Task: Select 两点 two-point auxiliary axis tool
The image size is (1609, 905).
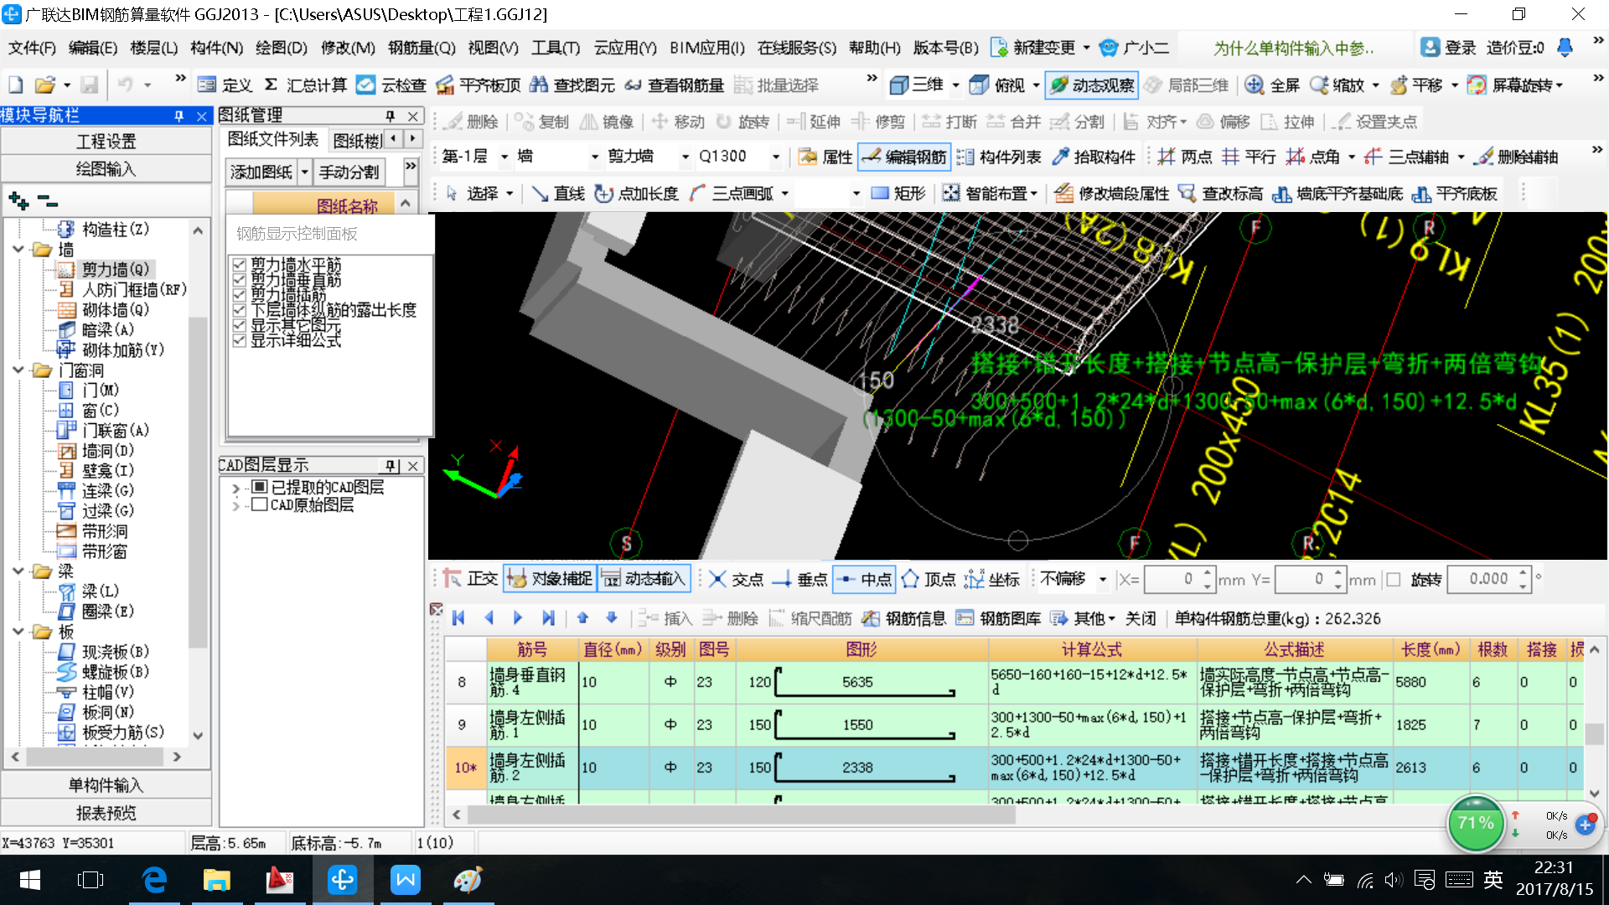Action: click(x=1185, y=157)
